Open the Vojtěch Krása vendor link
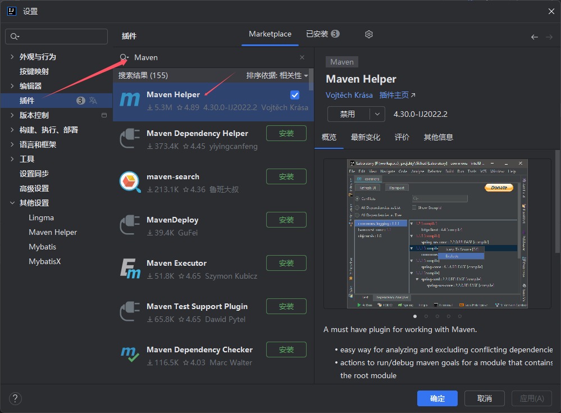 [x=349, y=95]
